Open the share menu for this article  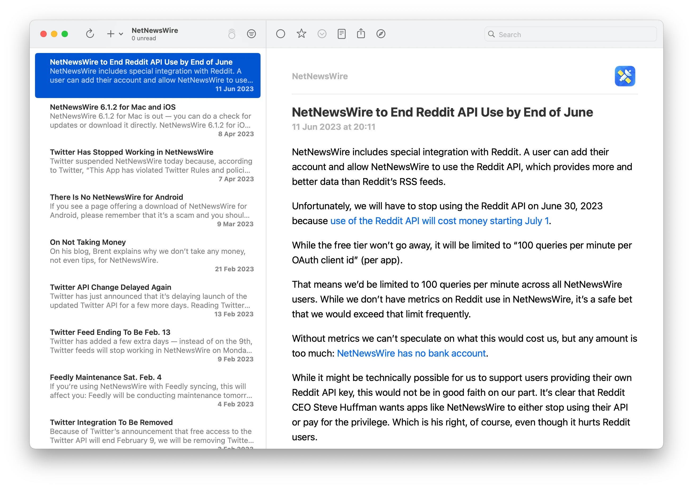click(361, 34)
